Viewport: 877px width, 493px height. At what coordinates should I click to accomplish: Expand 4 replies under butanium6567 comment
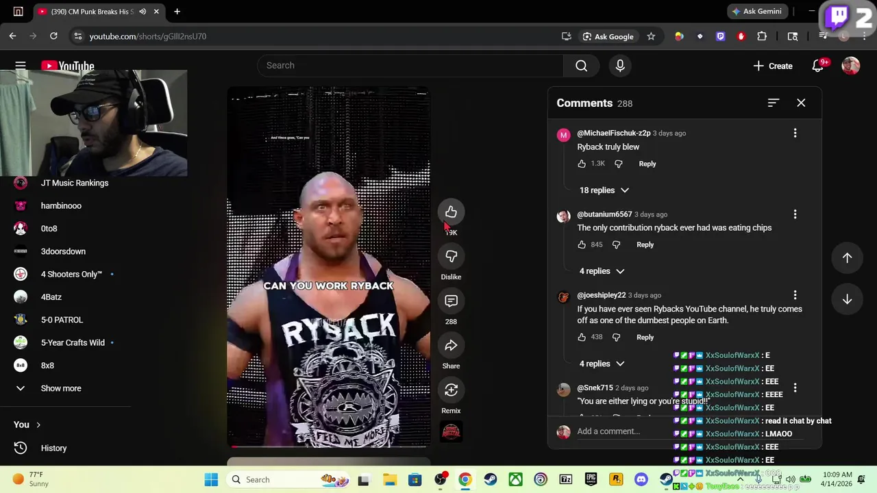[602, 271]
